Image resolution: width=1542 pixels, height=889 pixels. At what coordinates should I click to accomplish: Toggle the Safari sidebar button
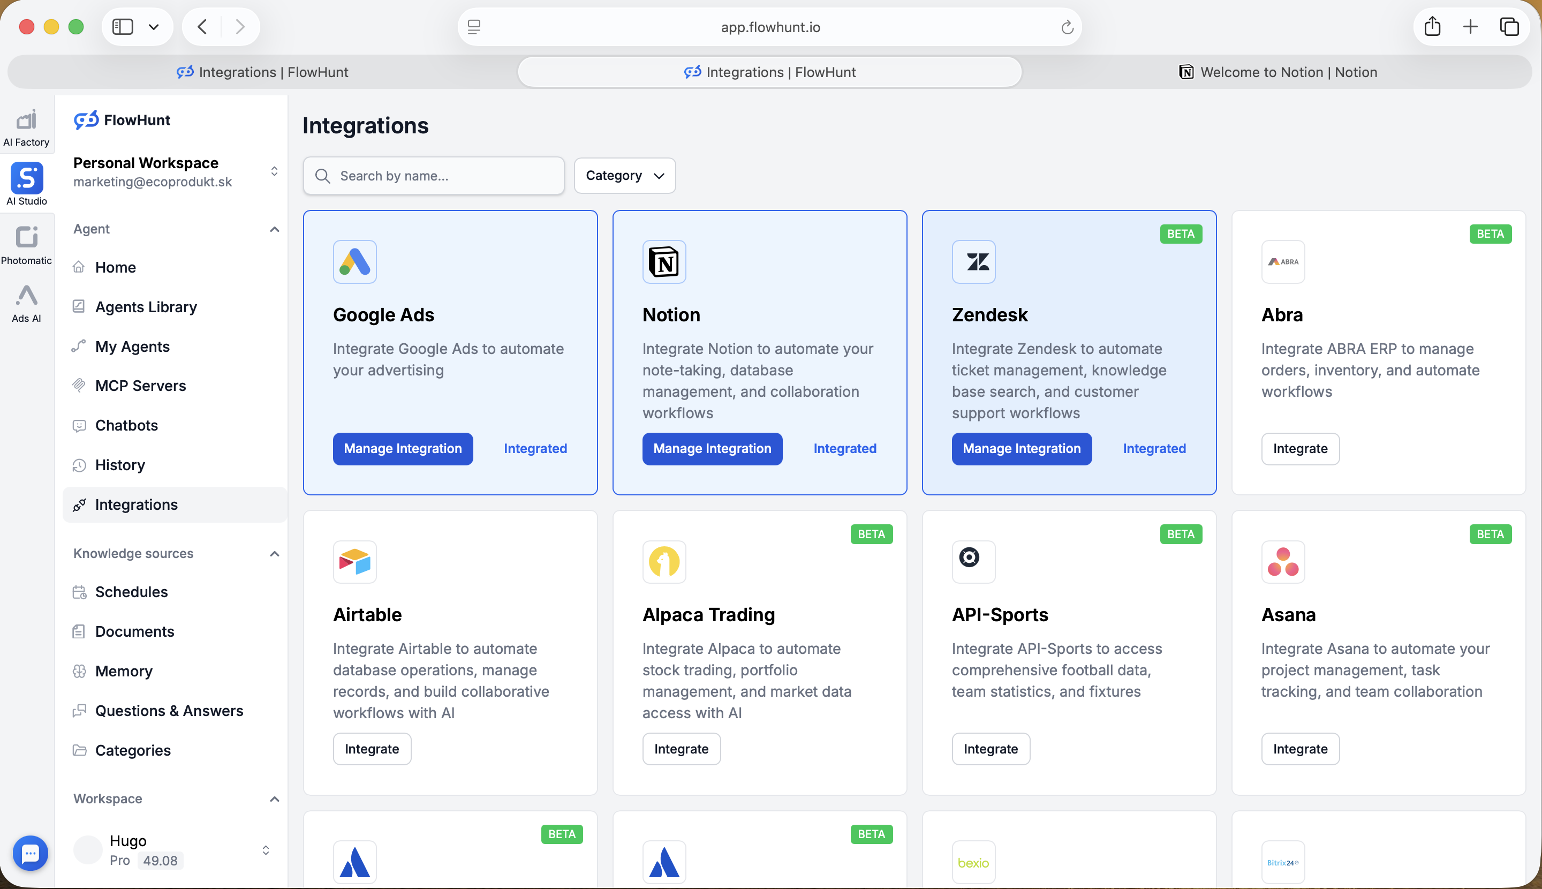(123, 27)
